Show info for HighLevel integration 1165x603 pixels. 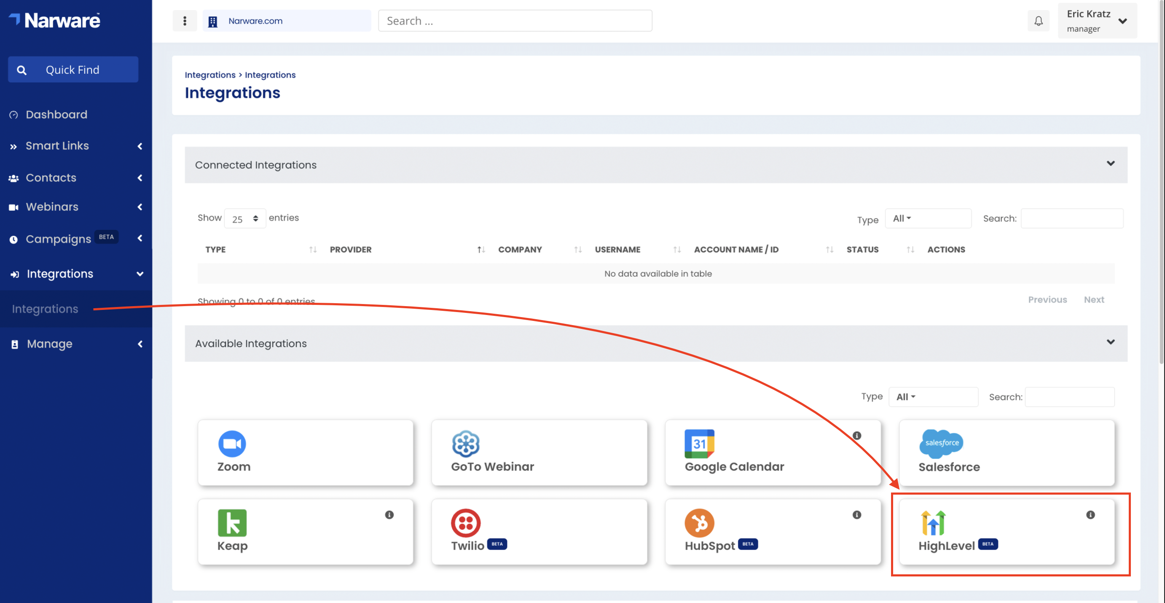pyautogui.click(x=1090, y=515)
